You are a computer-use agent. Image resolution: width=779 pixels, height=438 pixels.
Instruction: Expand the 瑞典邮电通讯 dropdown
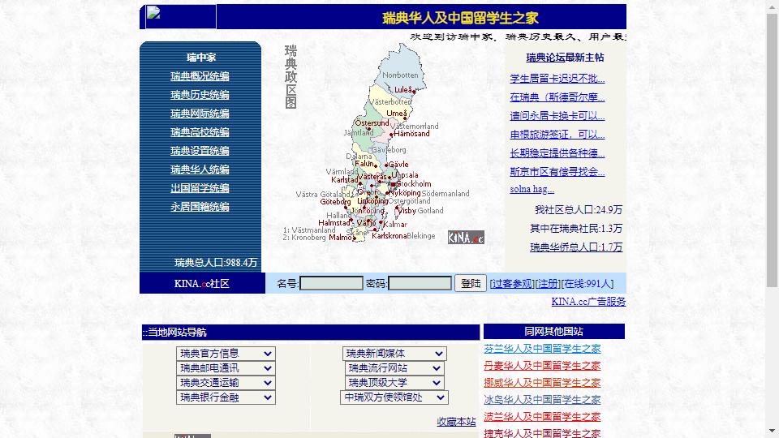click(x=226, y=368)
